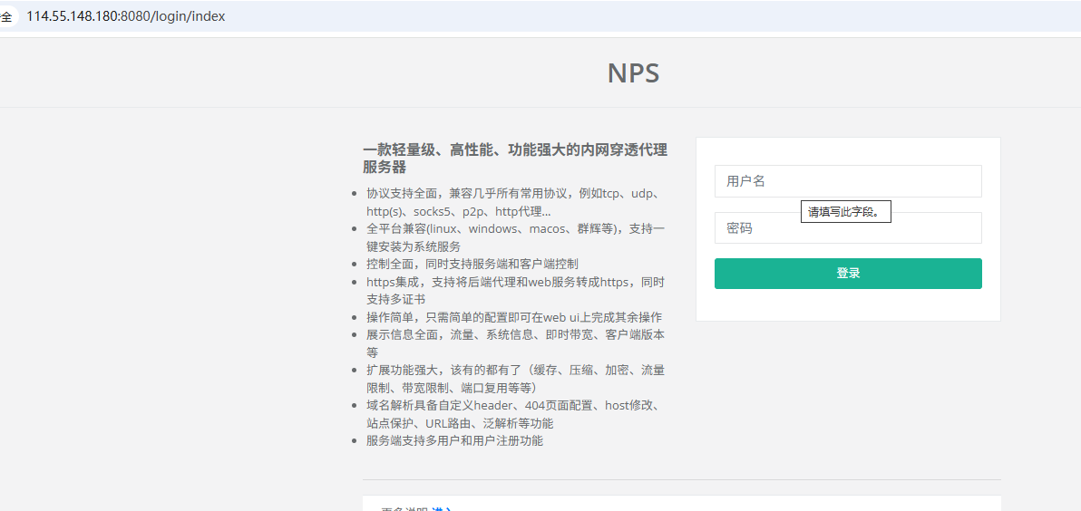Click the 域名解析 custom header bullet item
This screenshot has height=511, width=1081.
tap(514, 414)
